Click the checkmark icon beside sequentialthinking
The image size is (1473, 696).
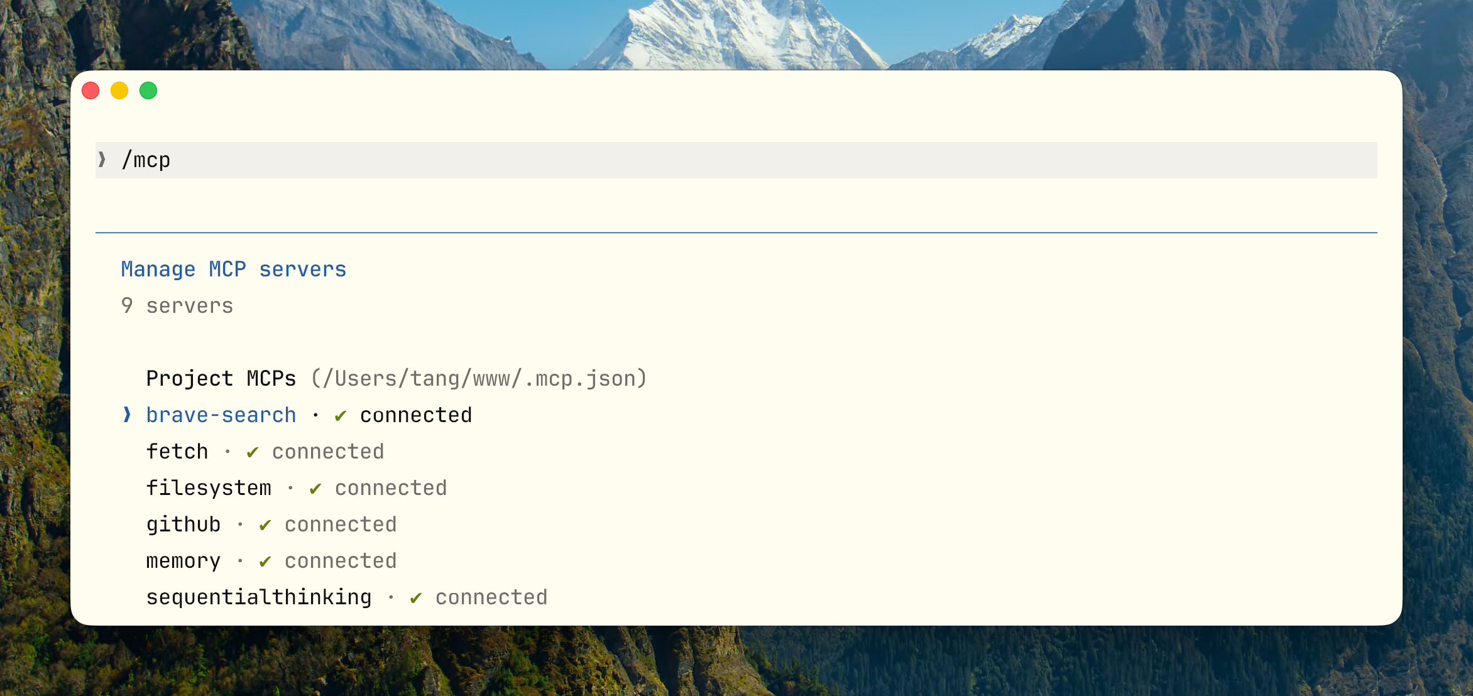[x=416, y=598]
